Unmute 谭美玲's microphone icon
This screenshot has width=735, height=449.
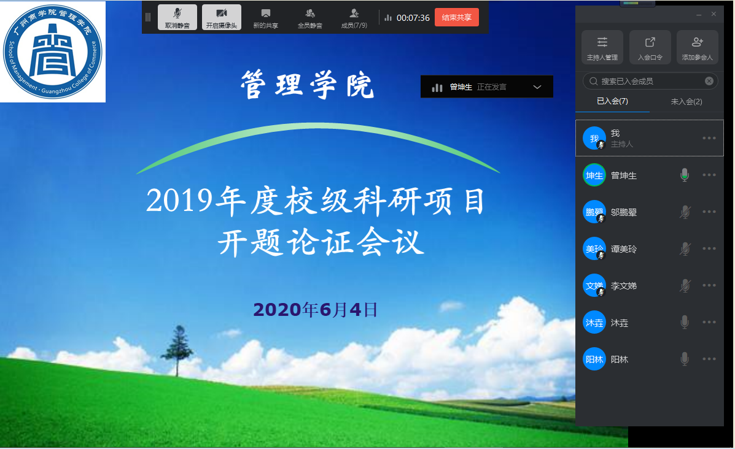coord(685,249)
